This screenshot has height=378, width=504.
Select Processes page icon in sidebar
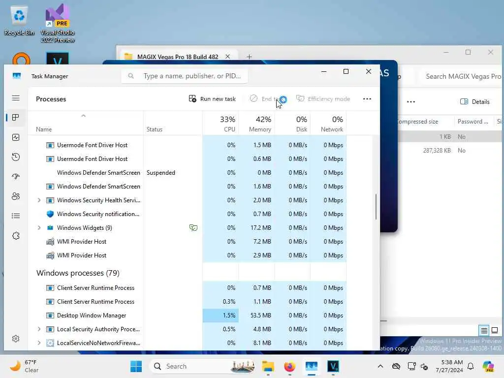(x=16, y=118)
